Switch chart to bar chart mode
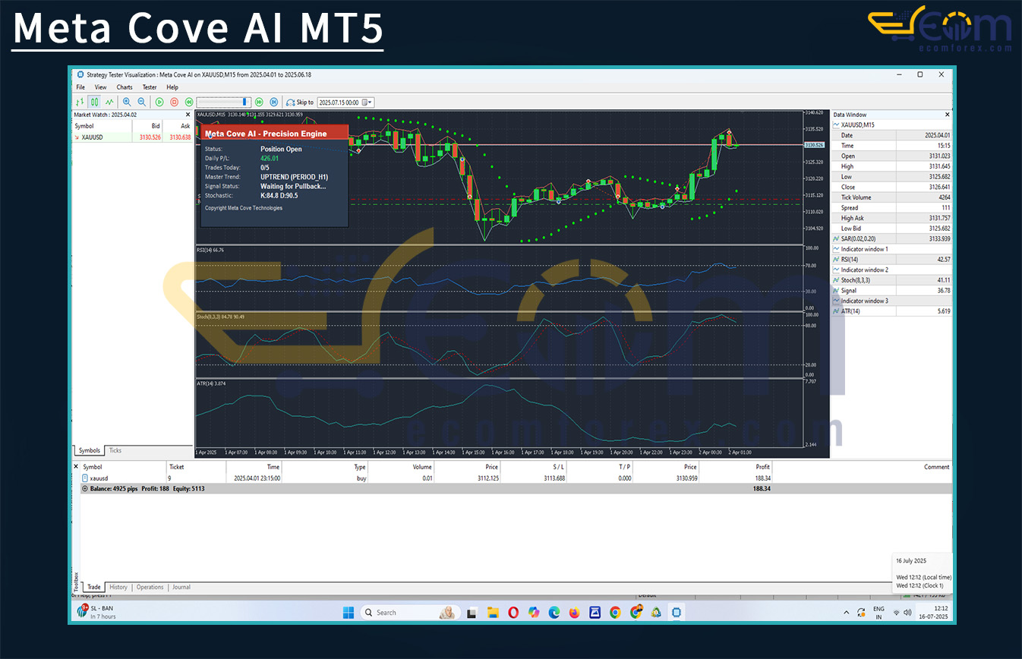 click(80, 102)
